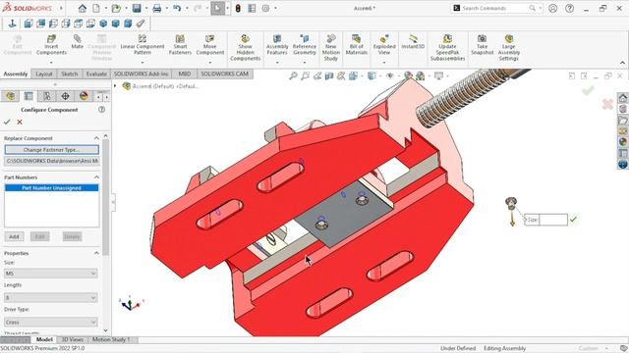Click the green check beside the Size callout
Image resolution: width=629 pixels, height=353 pixels.
click(x=573, y=219)
